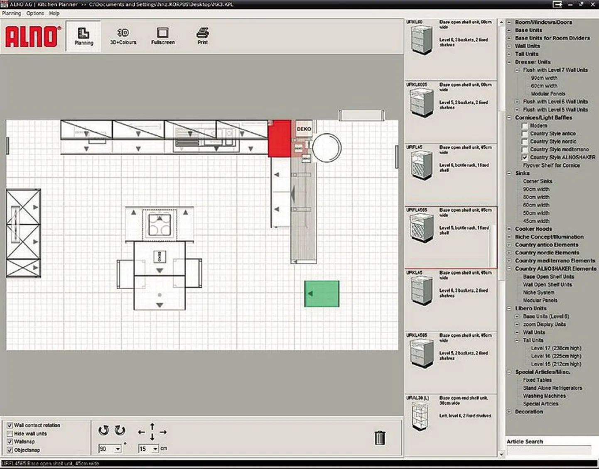Image resolution: width=599 pixels, height=469 pixels.
Task: Open Stand Alone Refrigerators list
Action: click(x=552, y=388)
